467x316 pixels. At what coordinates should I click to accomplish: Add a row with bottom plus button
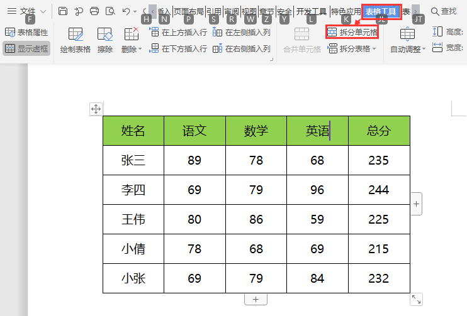[x=256, y=300]
